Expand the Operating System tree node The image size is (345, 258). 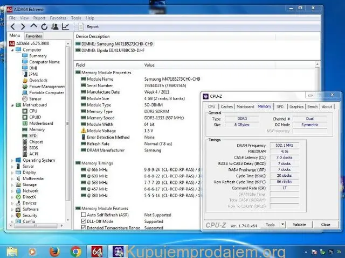coord(12,160)
